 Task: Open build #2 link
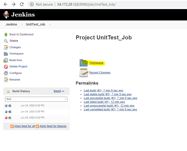pos(10,112)
